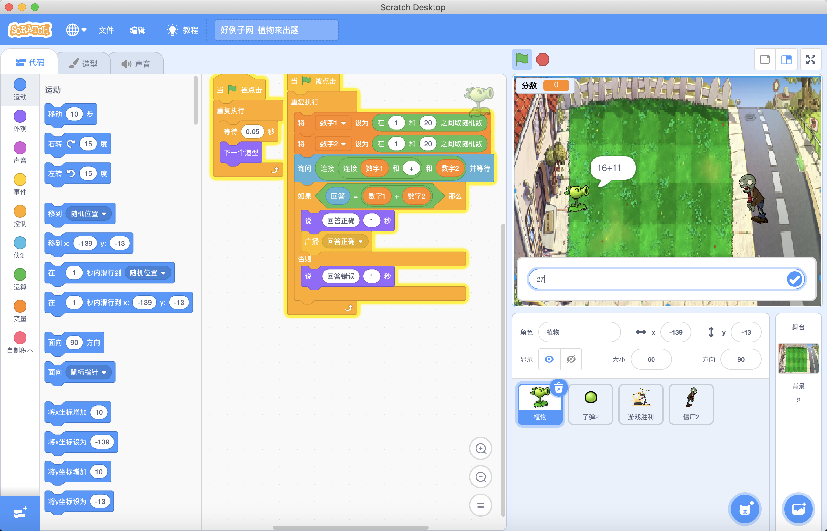Viewport: 827px width, 531px height.
Task: Open the 编辑 menu
Action: [137, 30]
